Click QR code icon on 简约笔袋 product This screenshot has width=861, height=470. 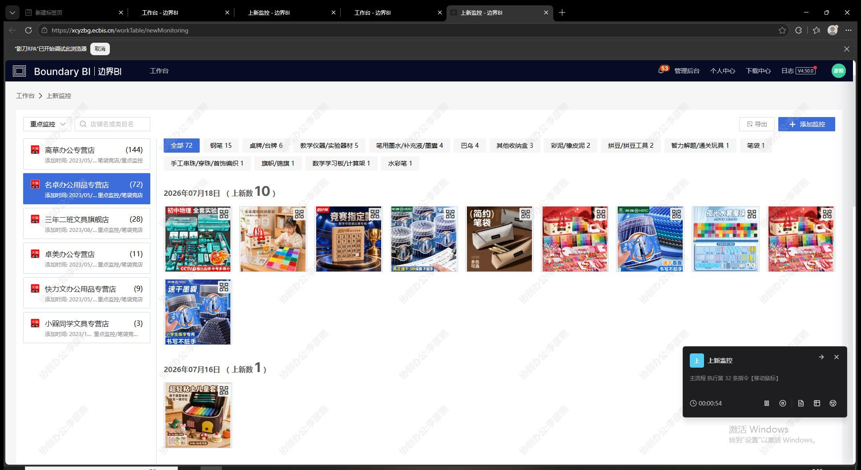click(526, 214)
